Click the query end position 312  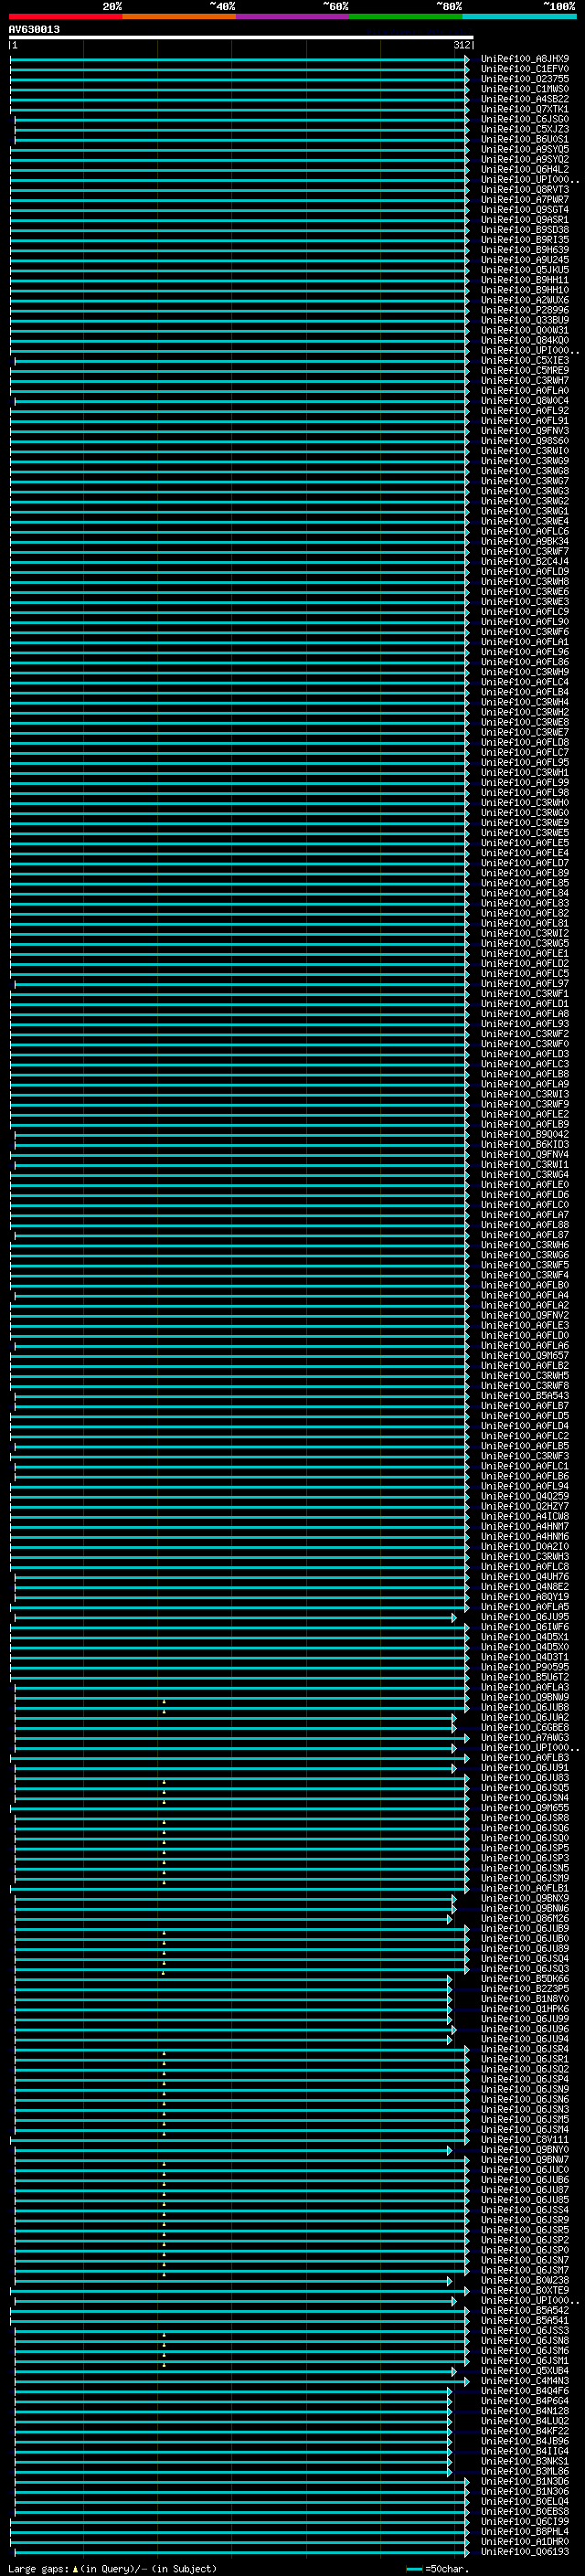(x=461, y=45)
